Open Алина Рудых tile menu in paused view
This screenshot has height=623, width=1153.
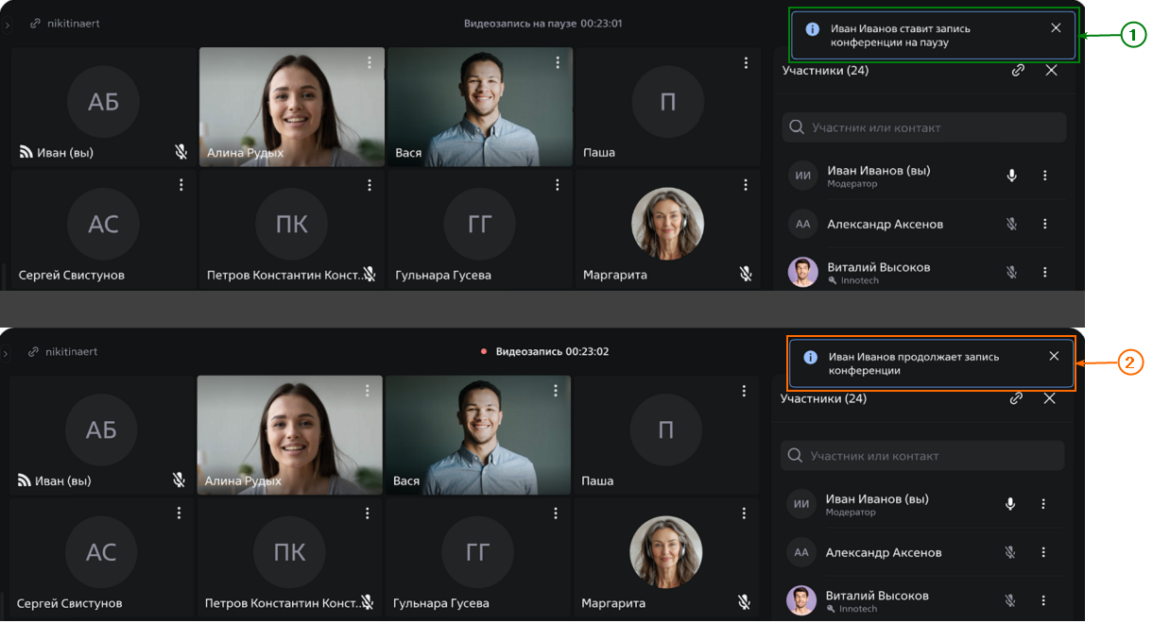(x=370, y=62)
